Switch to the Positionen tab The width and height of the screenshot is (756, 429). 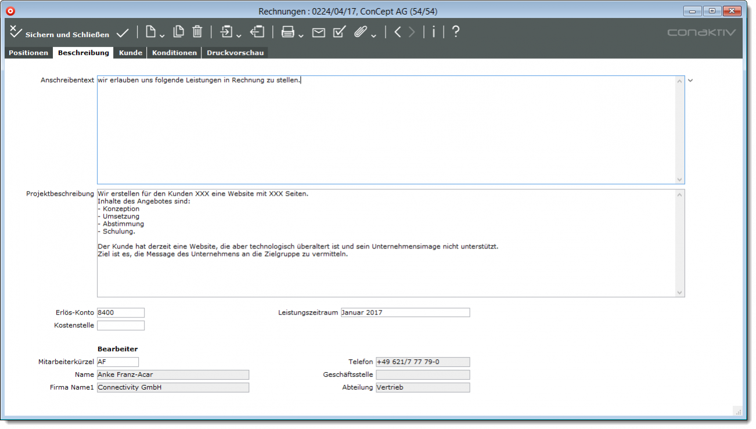(x=28, y=53)
